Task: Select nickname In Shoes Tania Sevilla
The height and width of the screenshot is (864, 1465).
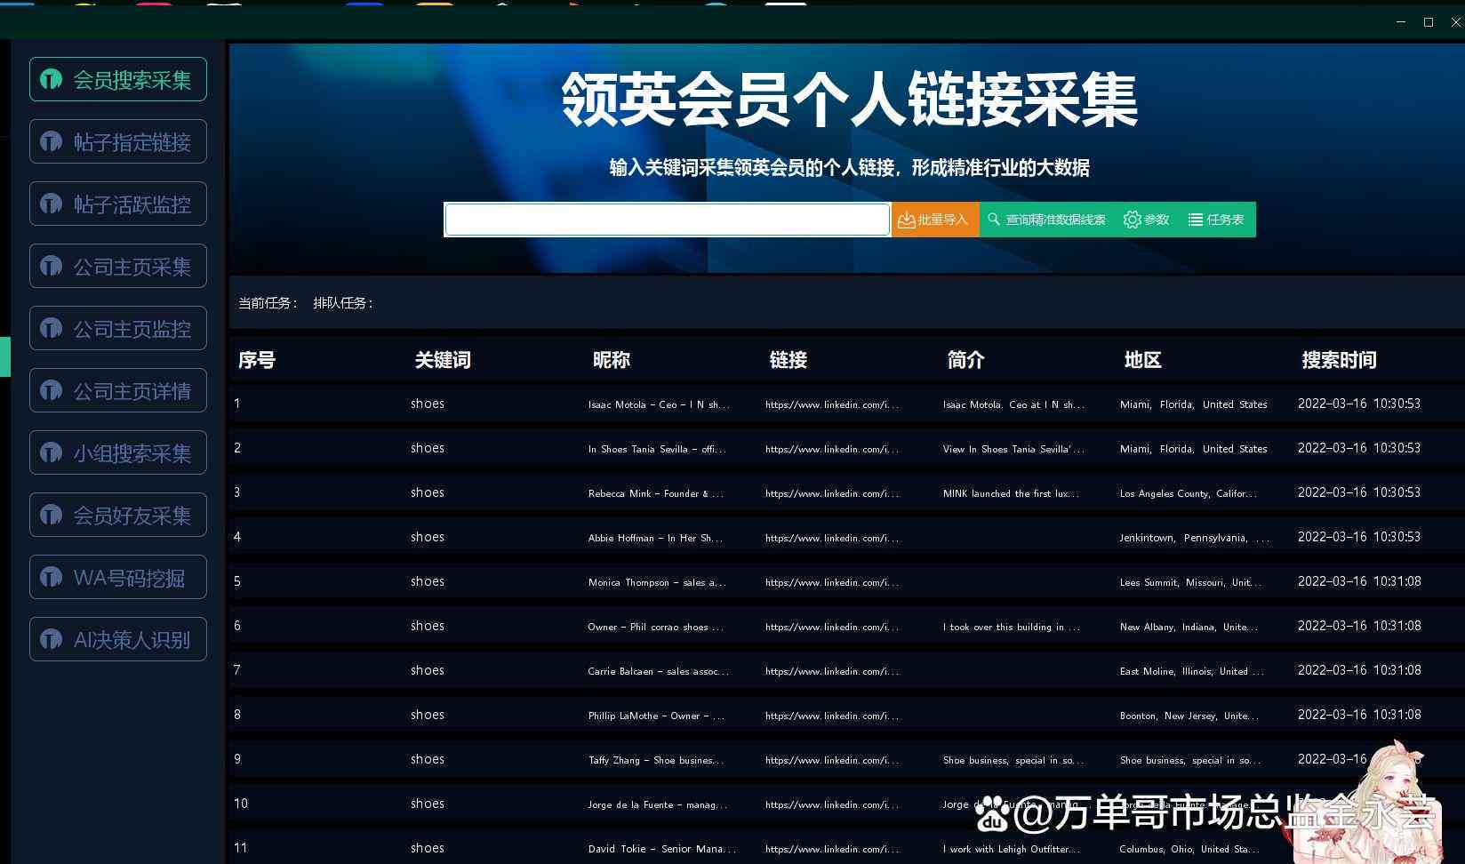Action: [657, 449]
